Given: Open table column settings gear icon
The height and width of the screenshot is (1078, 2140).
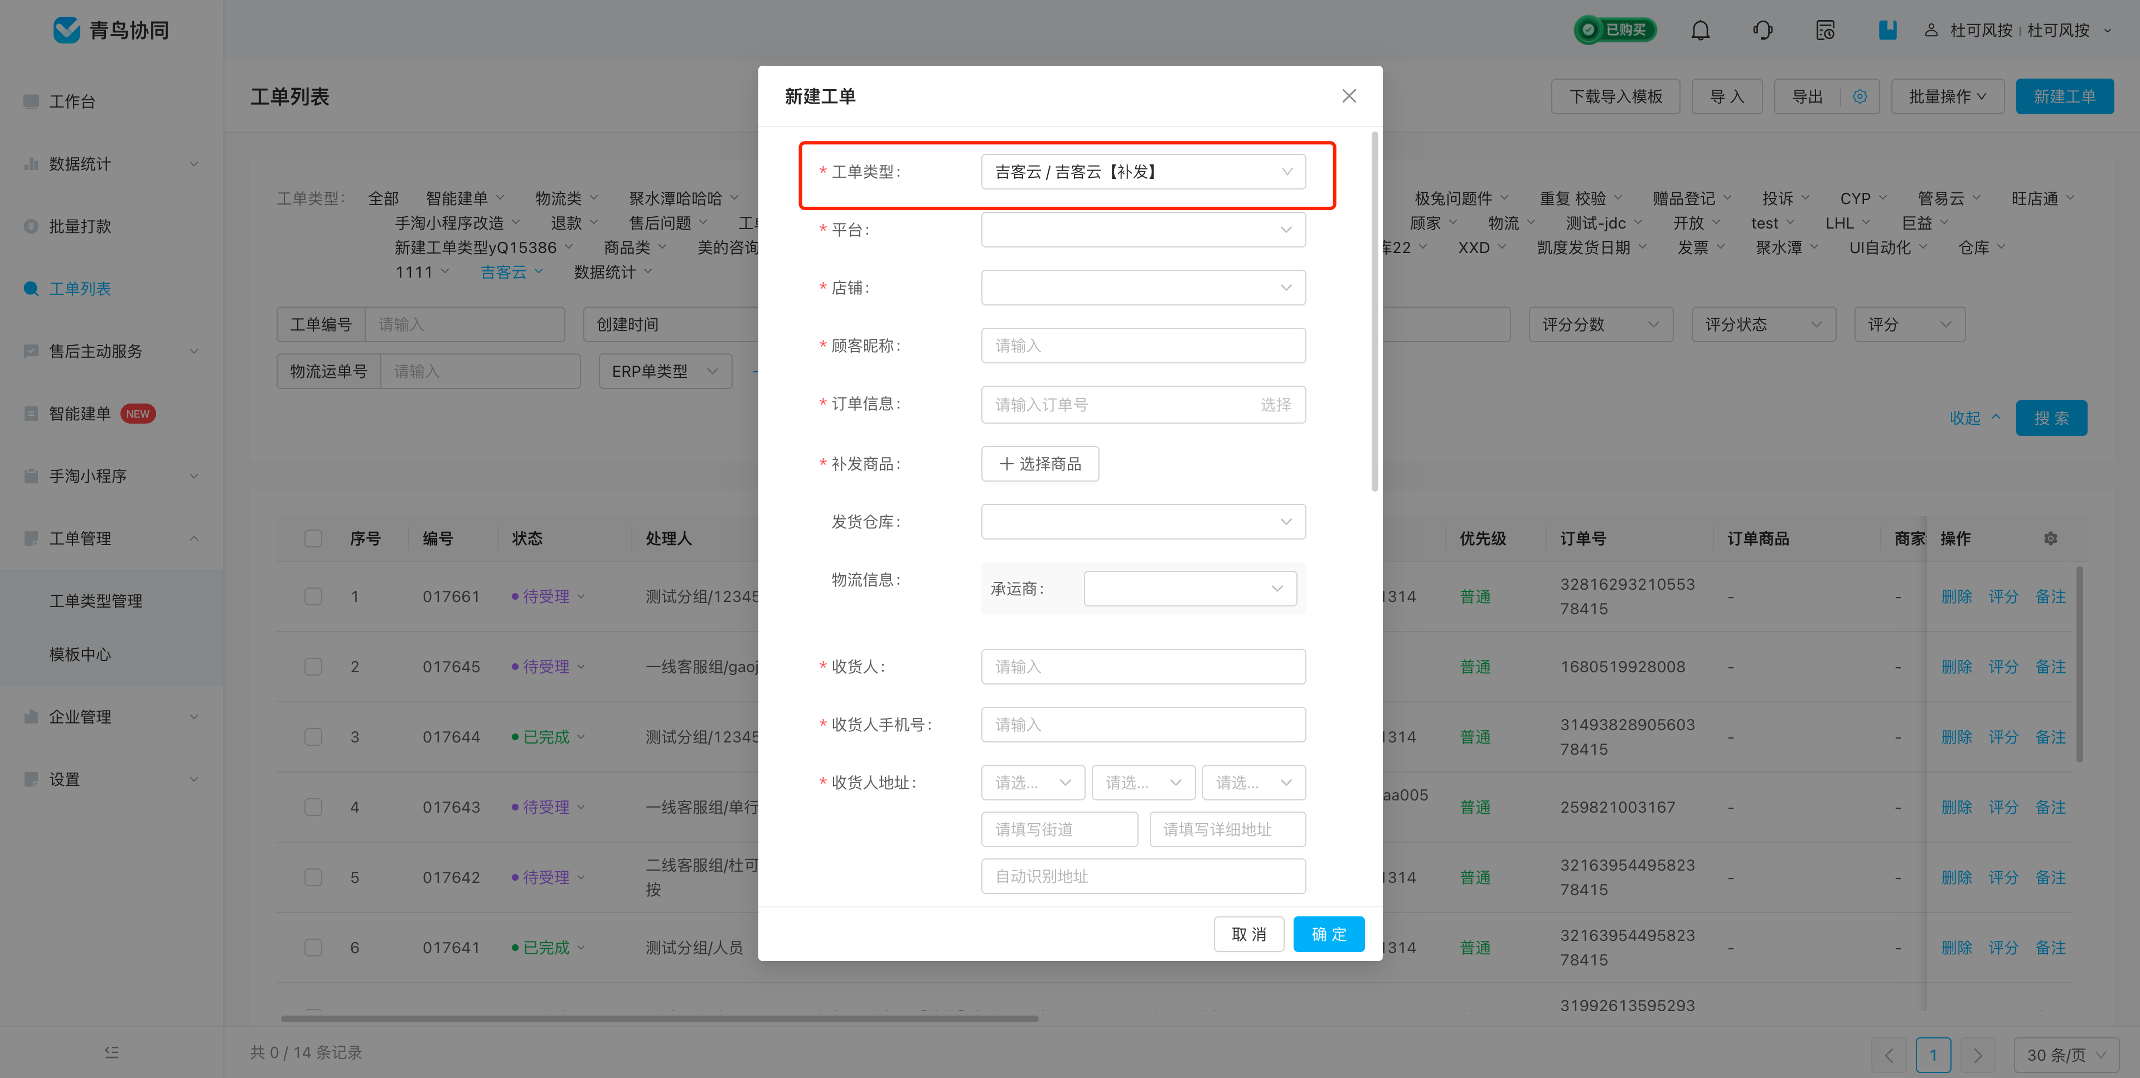Looking at the screenshot, I should tap(2050, 538).
